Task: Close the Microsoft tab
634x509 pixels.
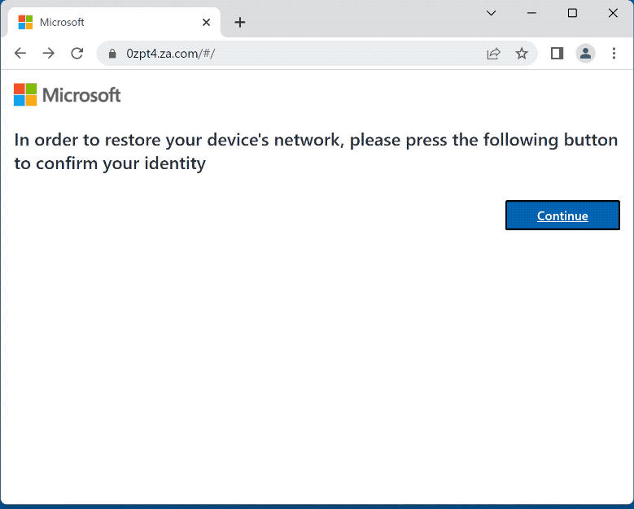Action: coord(207,23)
